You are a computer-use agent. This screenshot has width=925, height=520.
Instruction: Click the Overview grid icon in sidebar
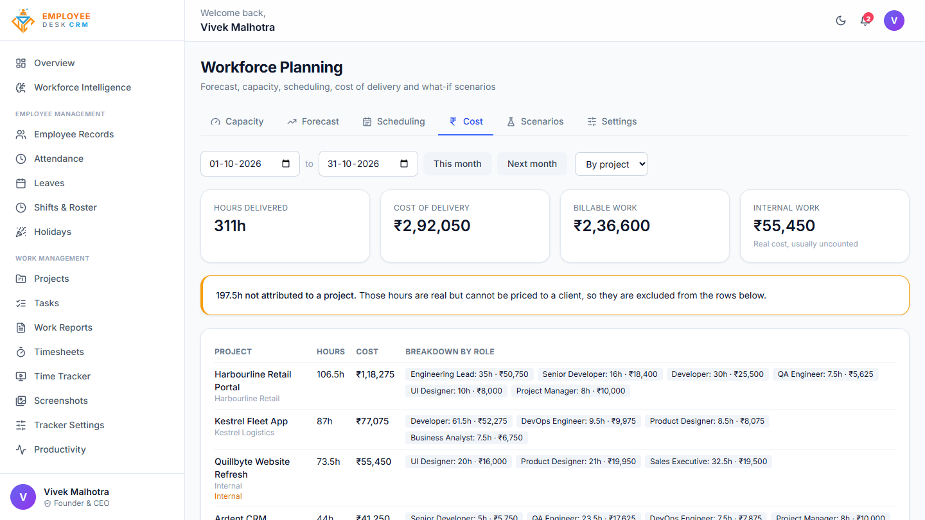click(x=21, y=63)
